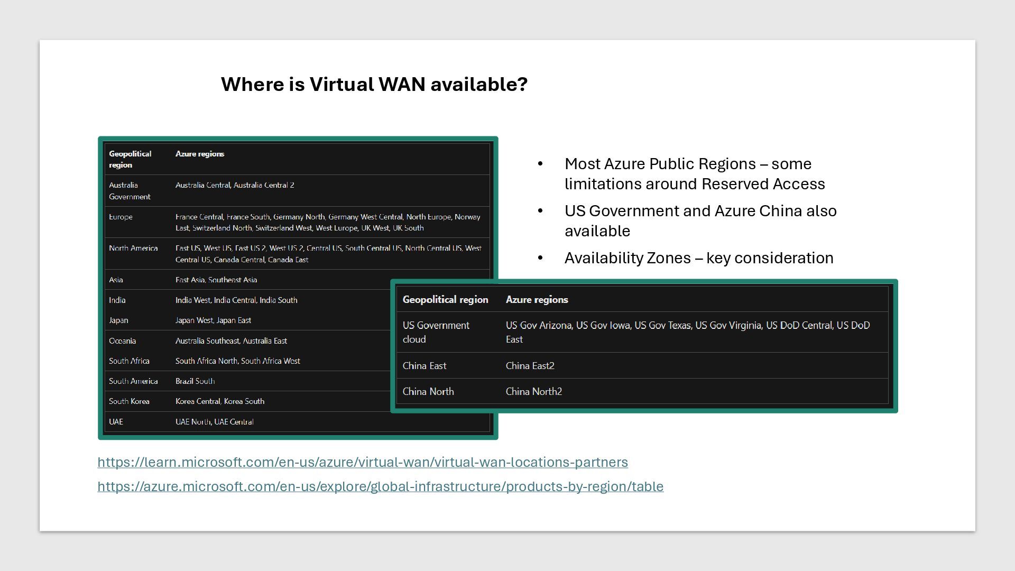The image size is (1015, 571).
Task: Click the bullet 'Availability Zones – key consideration'
Action: 699,258
